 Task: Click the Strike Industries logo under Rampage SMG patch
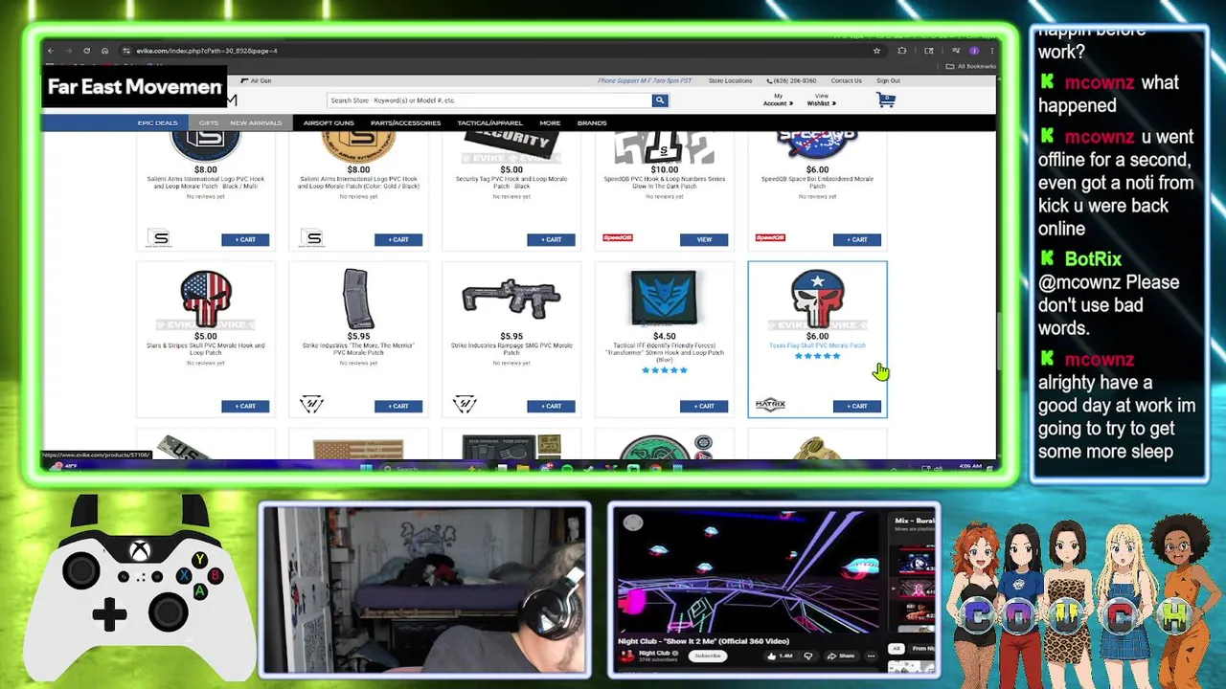point(465,404)
